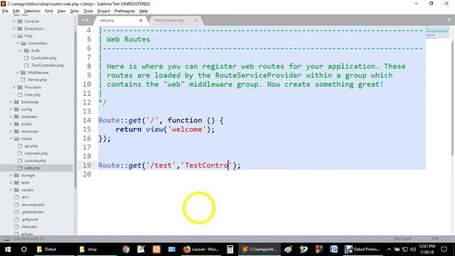Viewport: 455px width, 256px height.
Task: Open the XAMPP icon in taskbar
Action: pyautogui.click(x=156, y=250)
